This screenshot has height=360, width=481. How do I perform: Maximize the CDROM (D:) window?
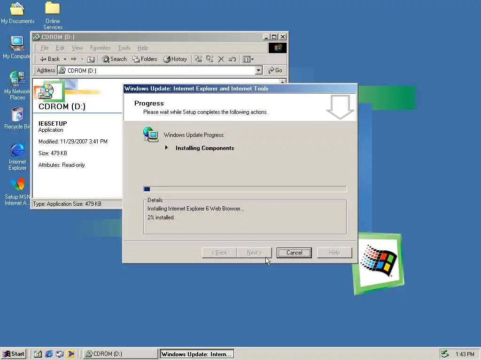pyautogui.click(x=274, y=37)
